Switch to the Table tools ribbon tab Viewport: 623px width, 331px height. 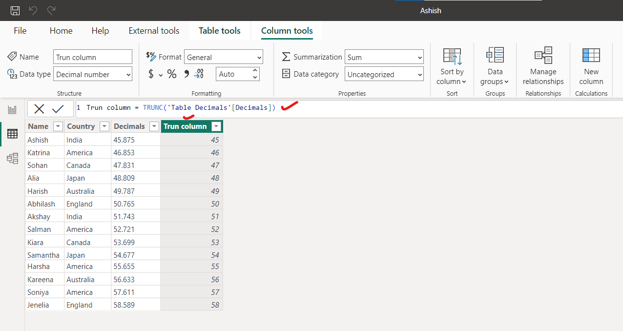click(219, 30)
